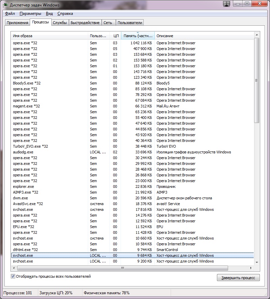
Task: Click horizontal scrollbar left arrow
Action: tap(14, 268)
